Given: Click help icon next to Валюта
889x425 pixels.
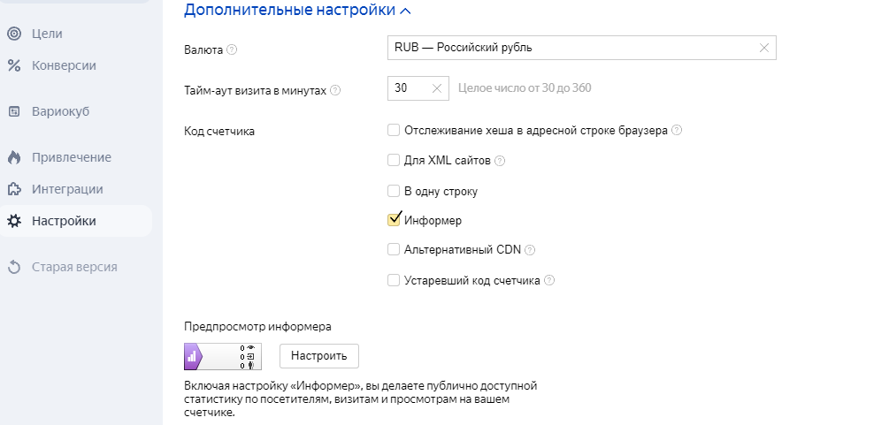Looking at the screenshot, I should pos(232,49).
